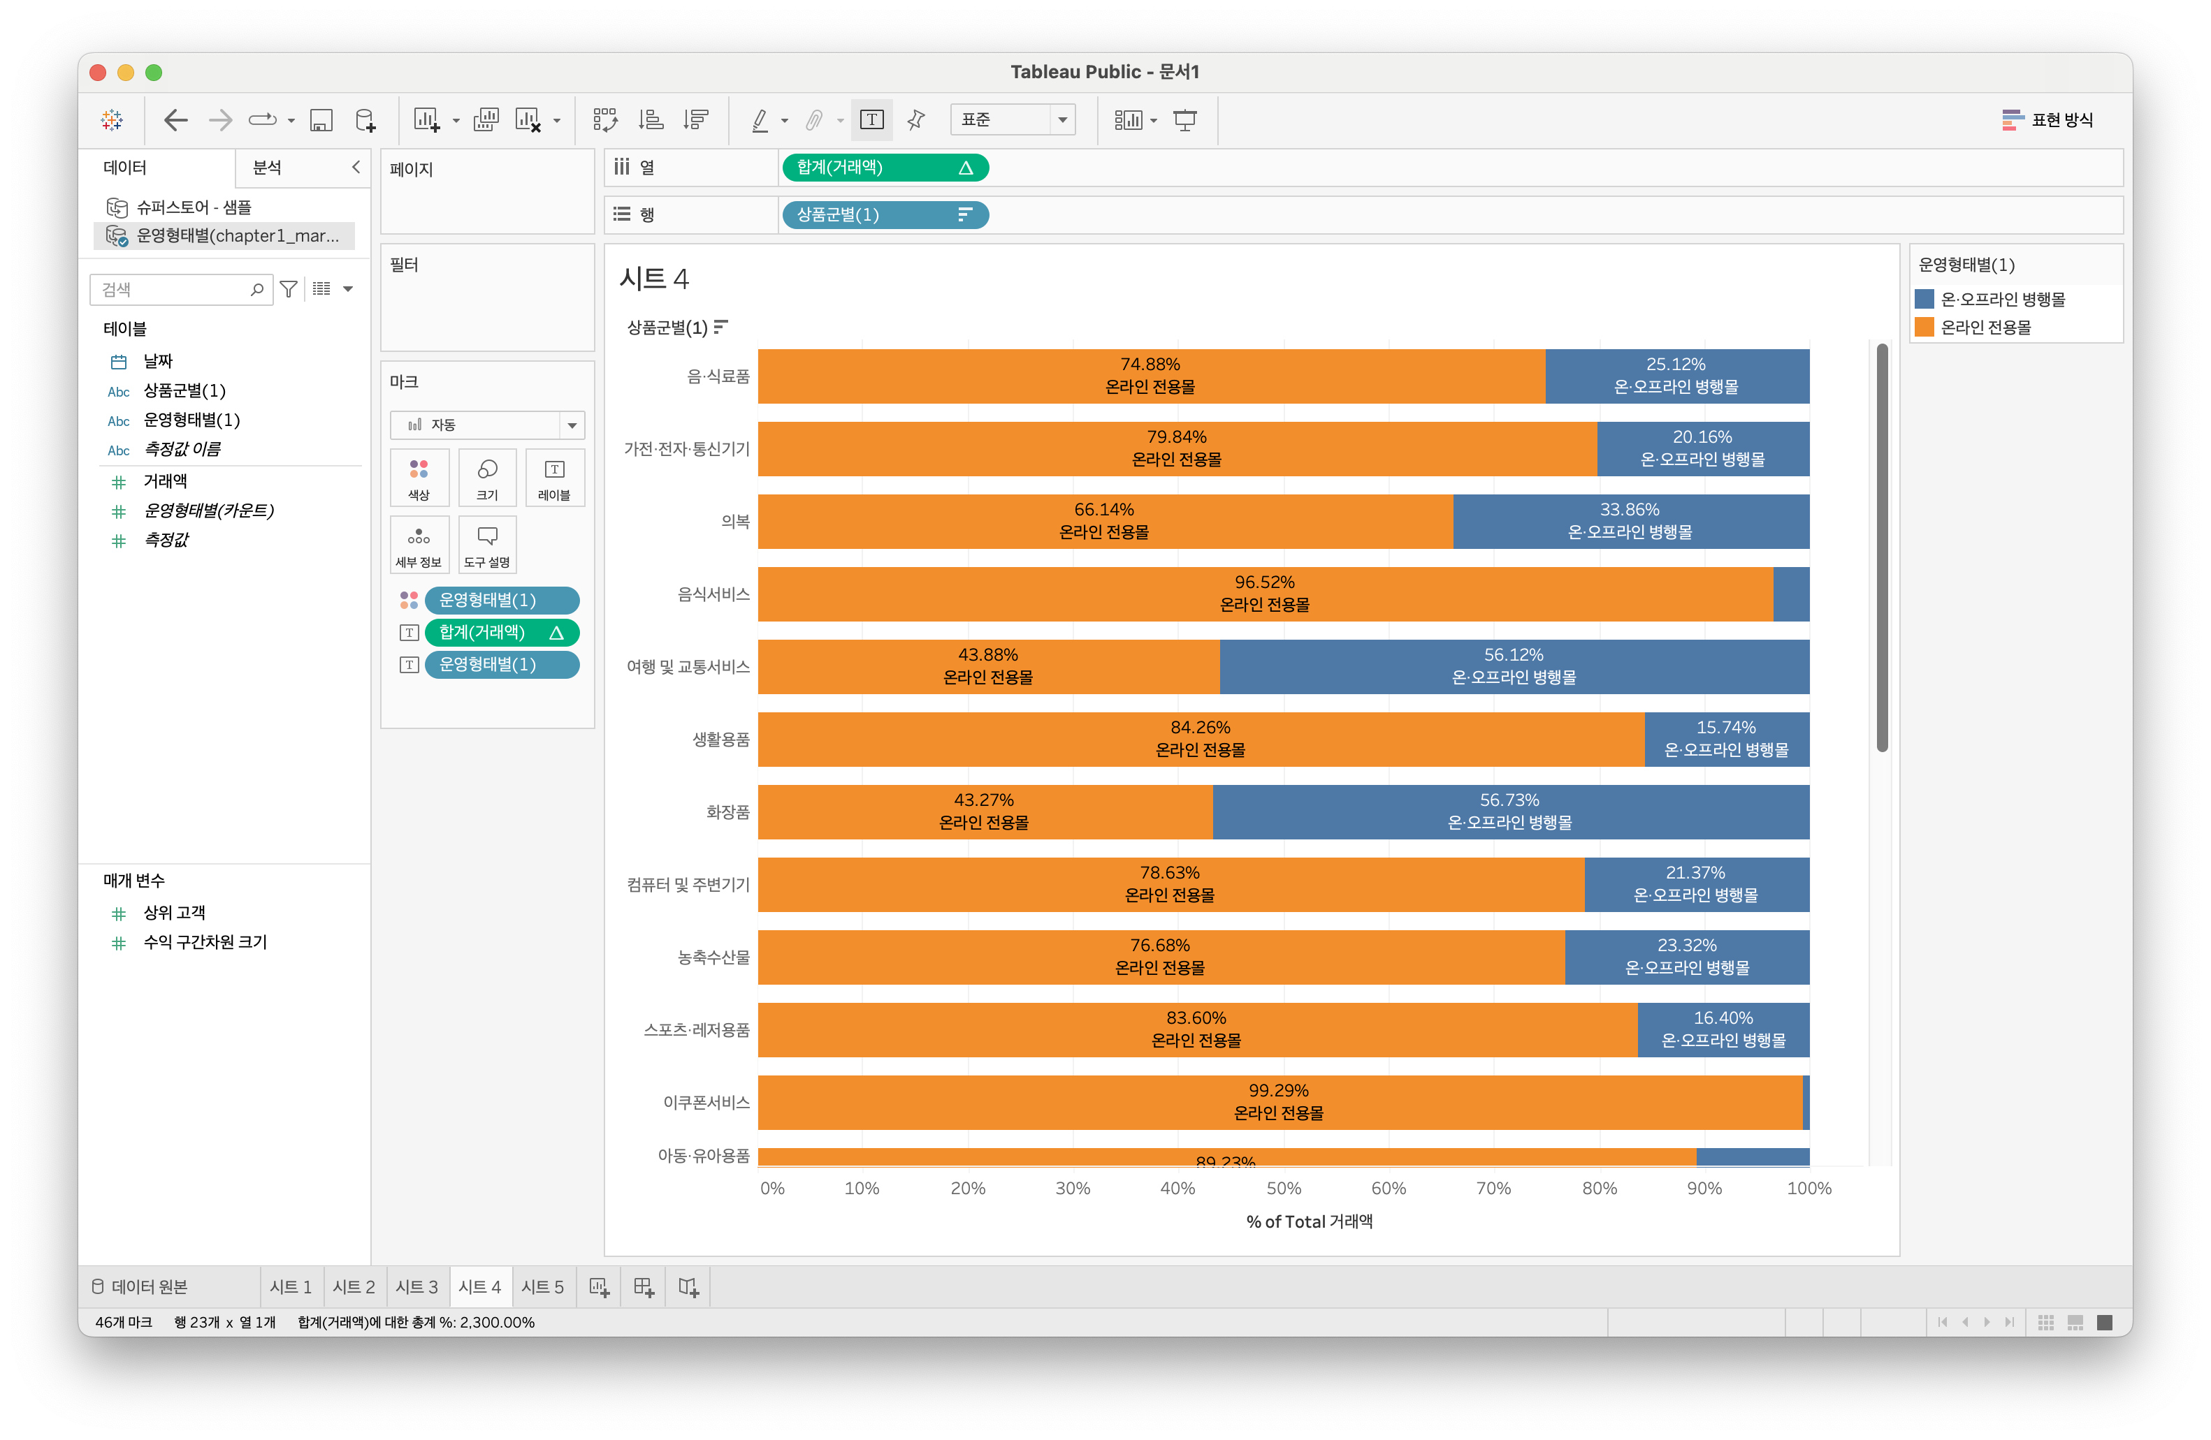Open the 자동 mark type dropdown
Screen dimensions: 2211x1440
pos(487,425)
